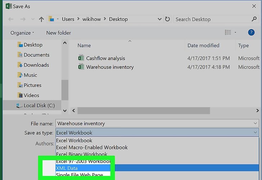Click the Excel icon in the title bar
This screenshot has height=180, width=262.
pos(9,6)
